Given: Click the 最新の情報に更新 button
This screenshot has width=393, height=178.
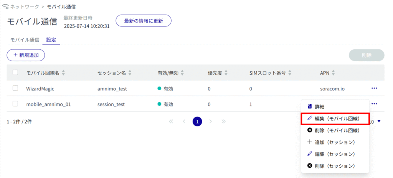Looking at the screenshot, I should (x=143, y=21).
